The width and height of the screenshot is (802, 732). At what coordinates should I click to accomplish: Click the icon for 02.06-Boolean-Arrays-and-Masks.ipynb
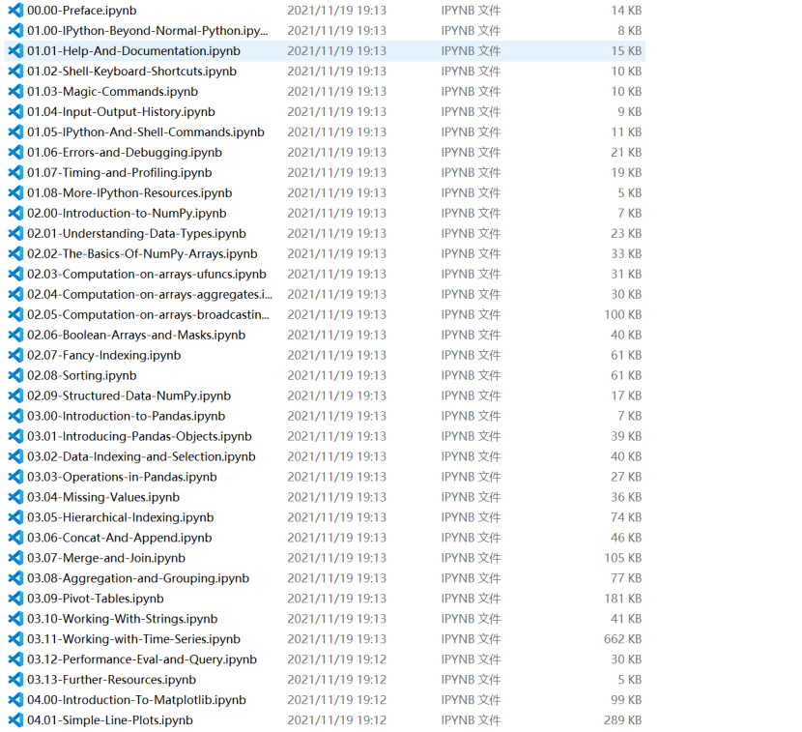click(15, 335)
